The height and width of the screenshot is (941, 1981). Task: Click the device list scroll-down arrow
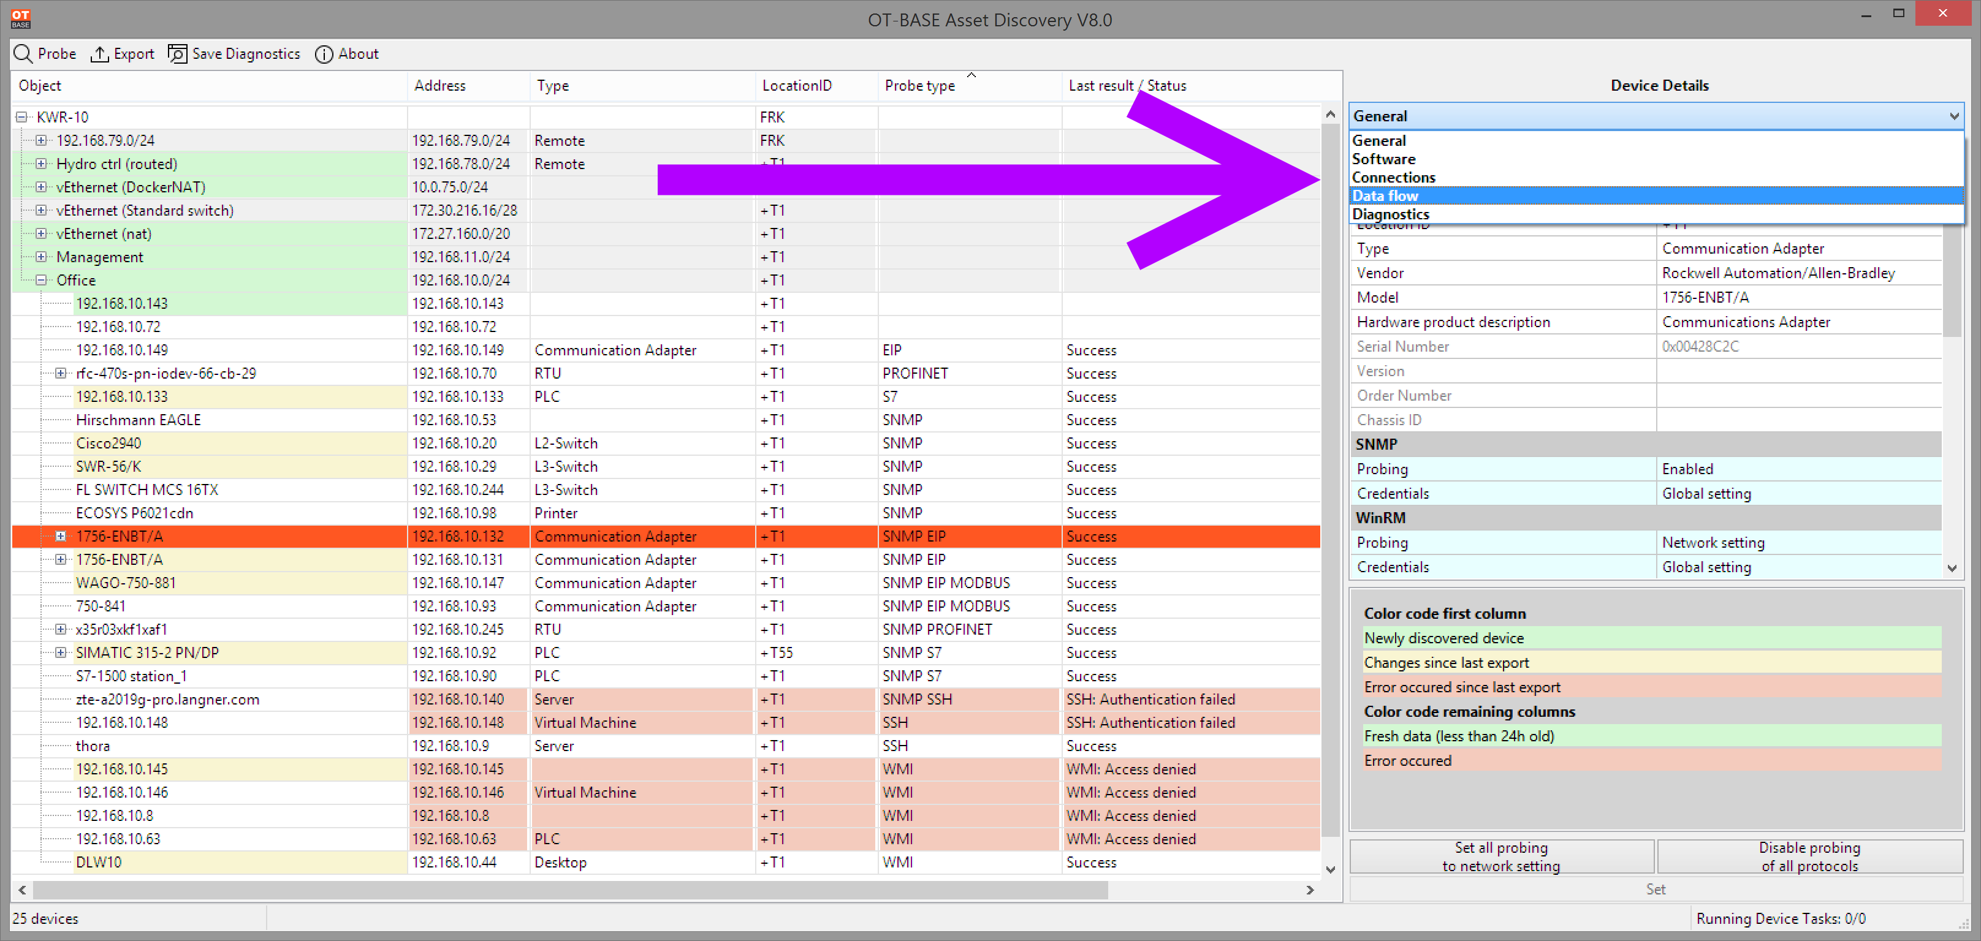click(x=1331, y=869)
